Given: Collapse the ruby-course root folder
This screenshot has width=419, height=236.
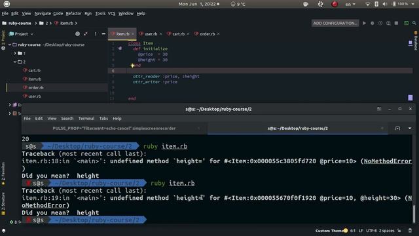Looking at the screenshot, I should [x=10, y=45].
